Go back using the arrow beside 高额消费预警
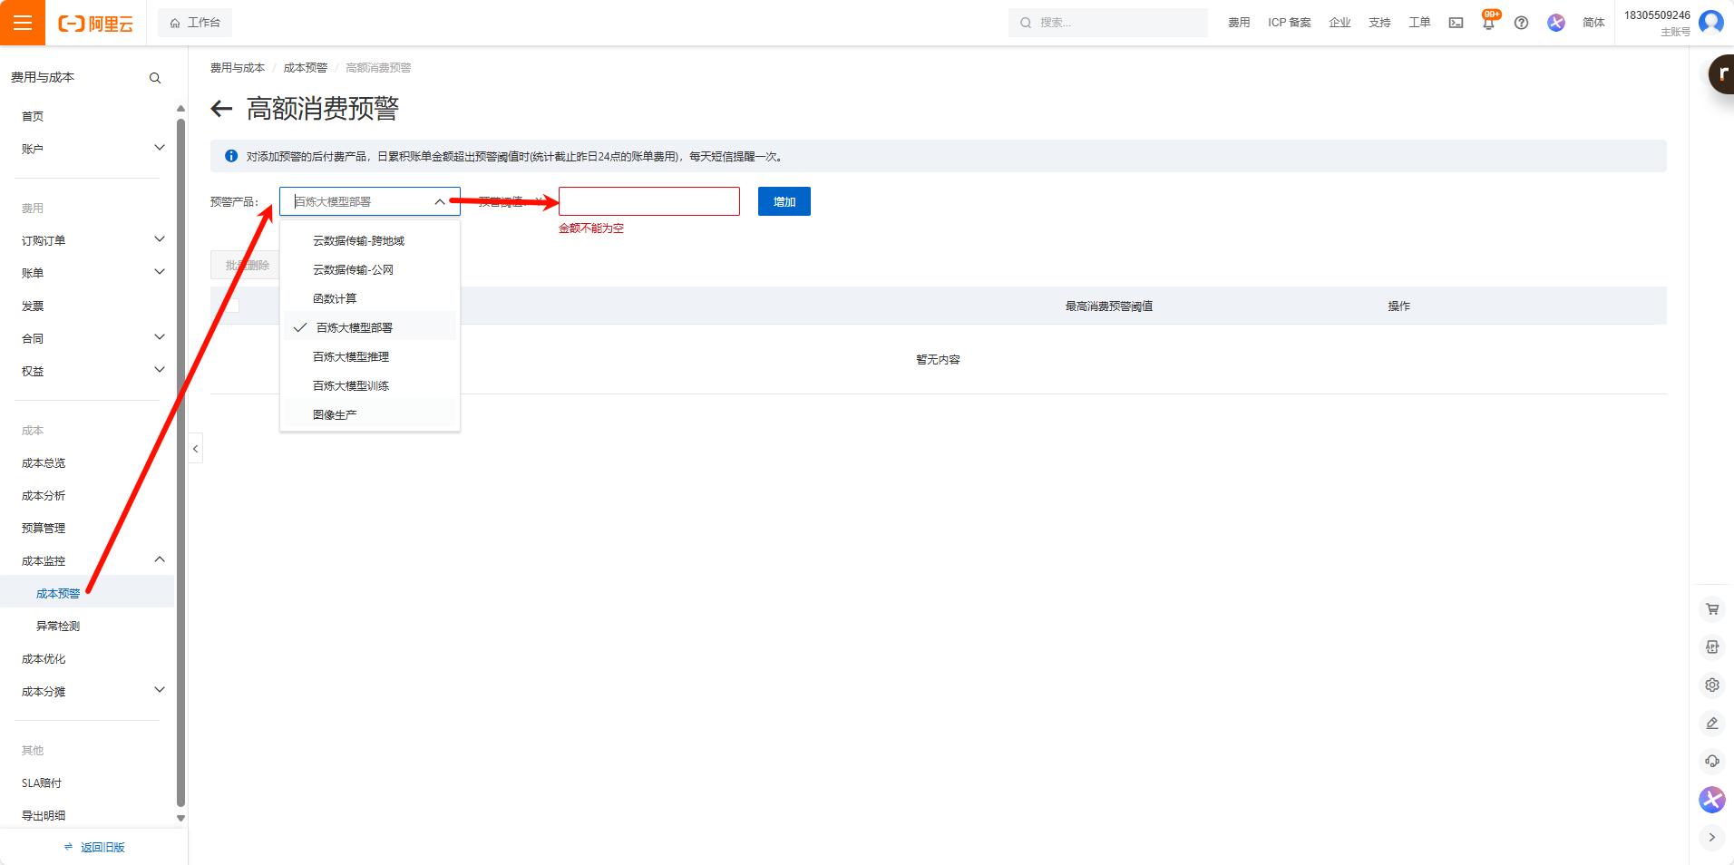 pyautogui.click(x=222, y=109)
